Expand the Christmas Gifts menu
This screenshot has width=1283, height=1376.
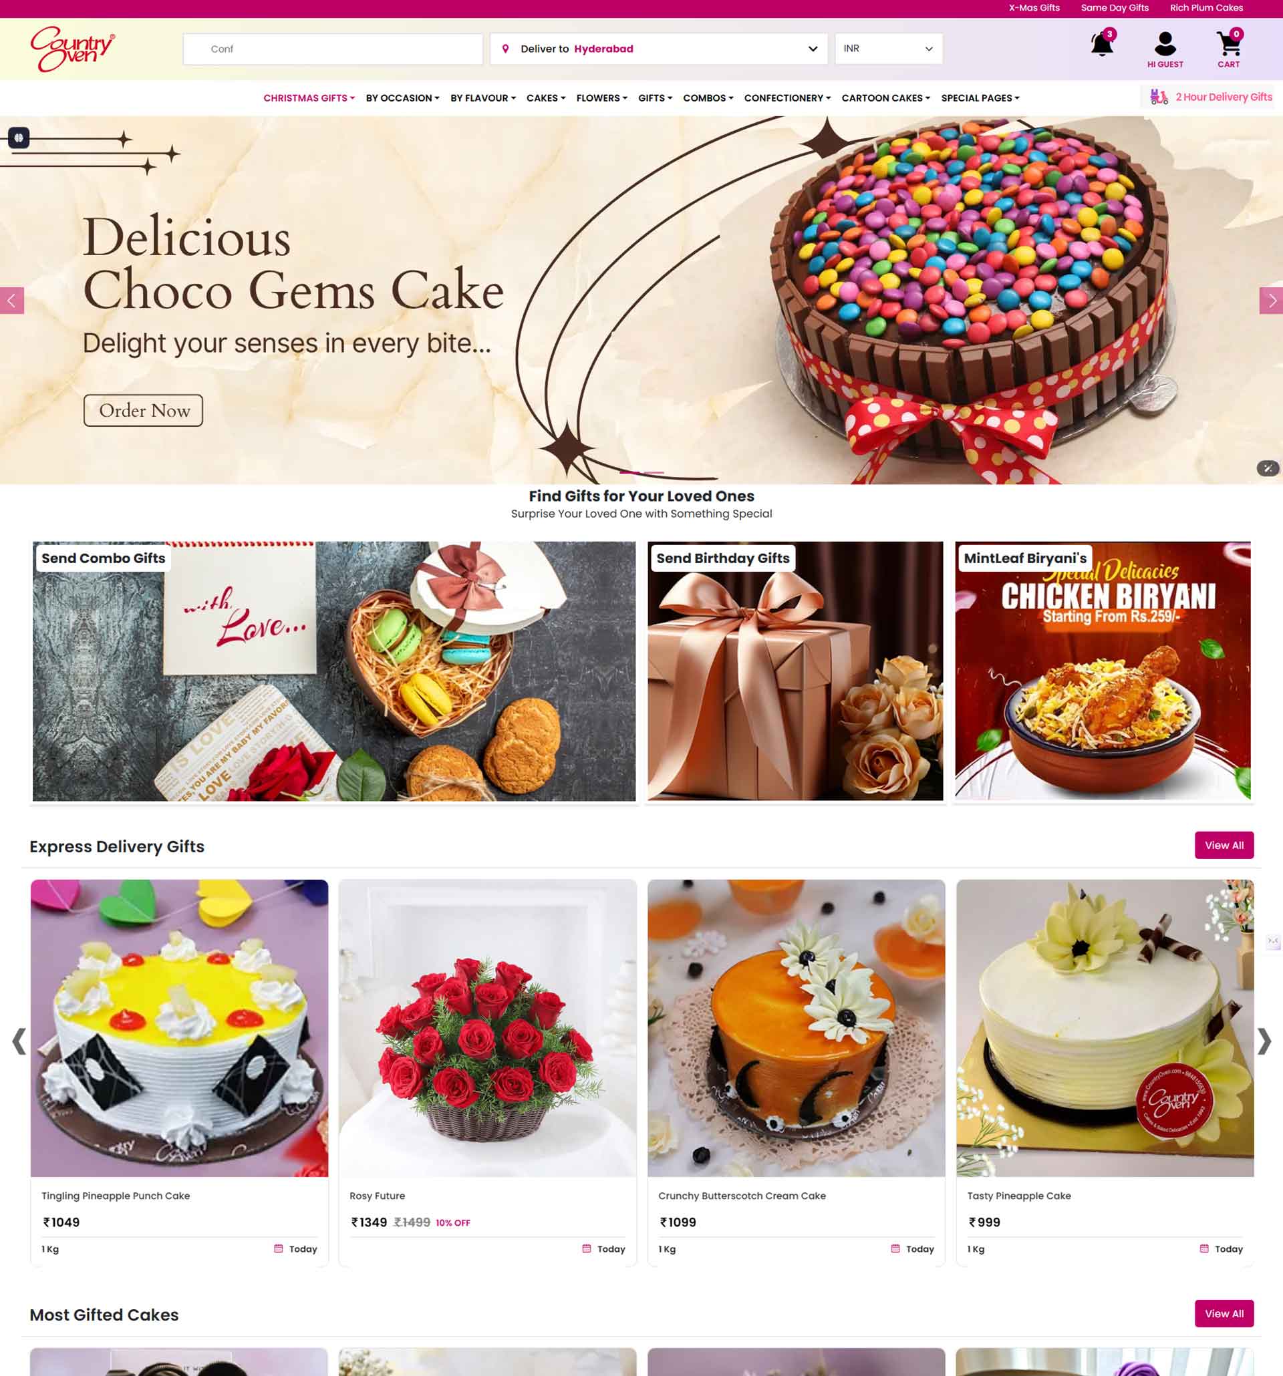pyautogui.click(x=309, y=98)
